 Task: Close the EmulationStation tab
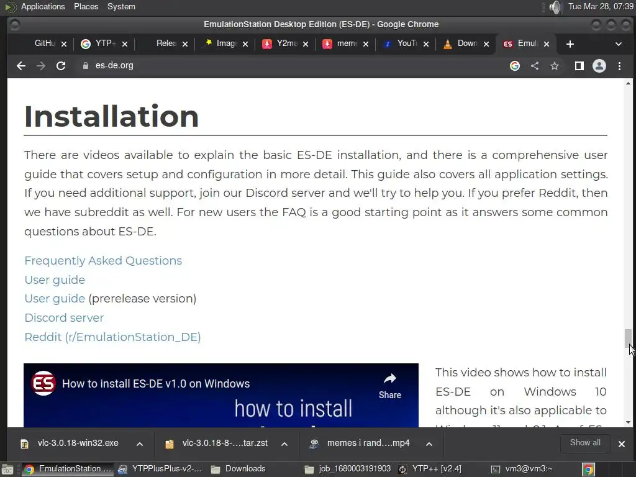pos(547,44)
